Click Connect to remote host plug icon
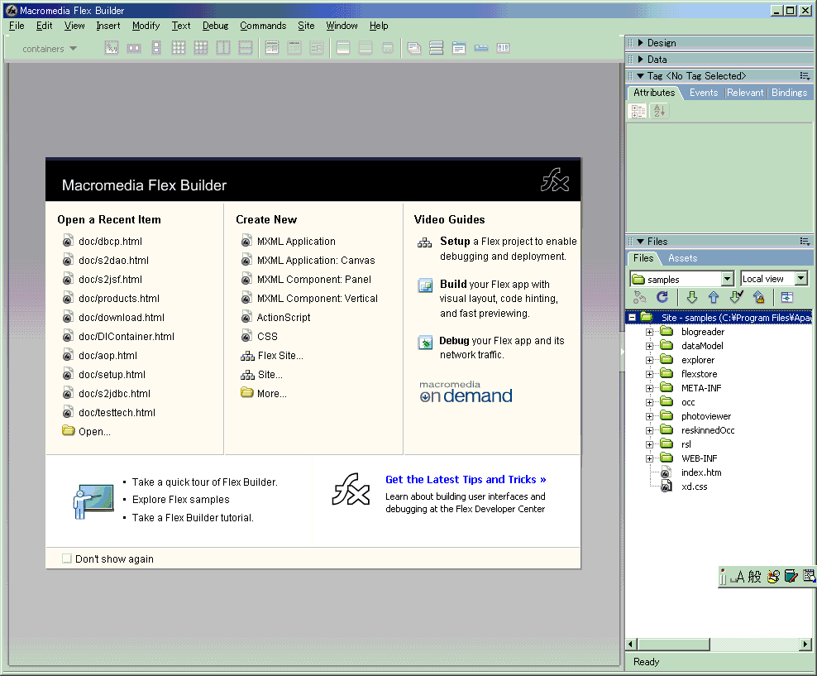The height and width of the screenshot is (676, 817). (640, 297)
